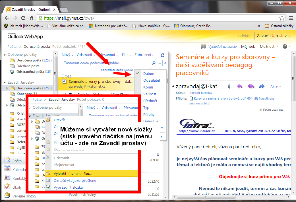Open the Vyhledat uživatele link
This screenshot has height=202, width=296.
click(x=222, y=46)
